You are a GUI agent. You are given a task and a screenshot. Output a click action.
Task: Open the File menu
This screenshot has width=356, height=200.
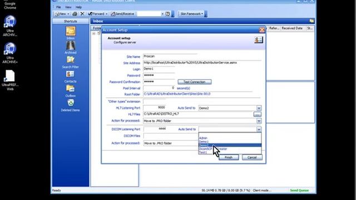click(58, 7)
